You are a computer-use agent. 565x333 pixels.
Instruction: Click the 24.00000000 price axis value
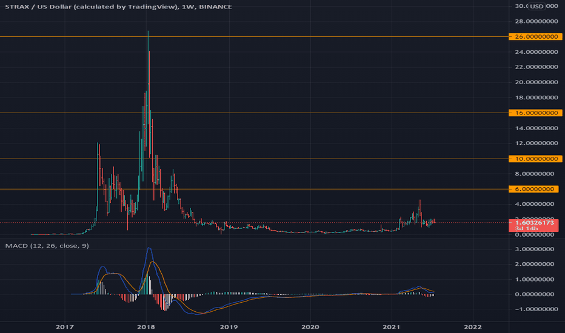point(537,52)
